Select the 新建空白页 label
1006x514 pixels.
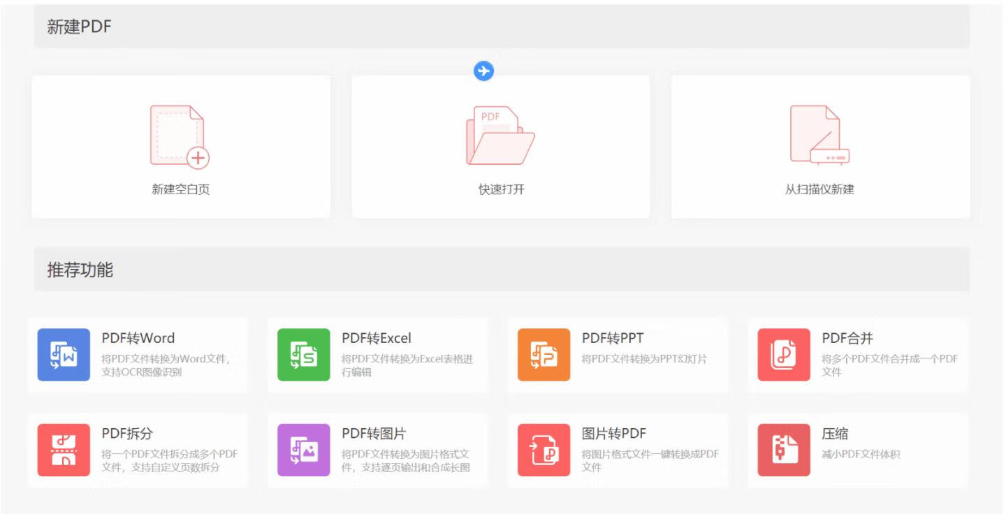coord(181,189)
